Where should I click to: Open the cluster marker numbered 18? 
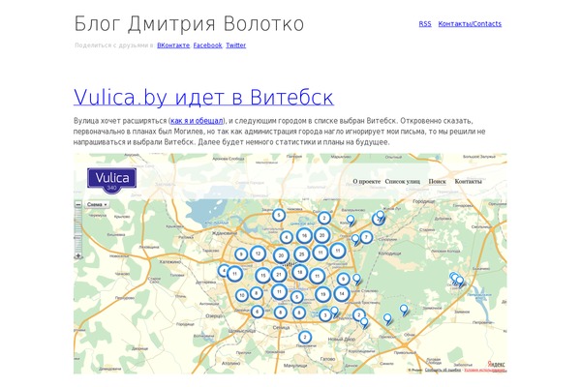click(x=300, y=272)
